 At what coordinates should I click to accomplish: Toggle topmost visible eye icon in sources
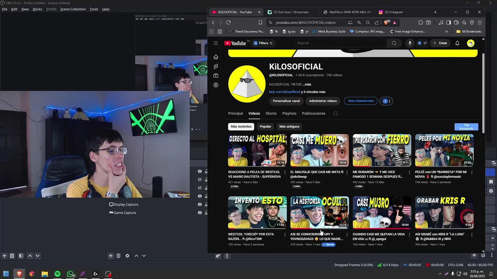click(200, 171)
